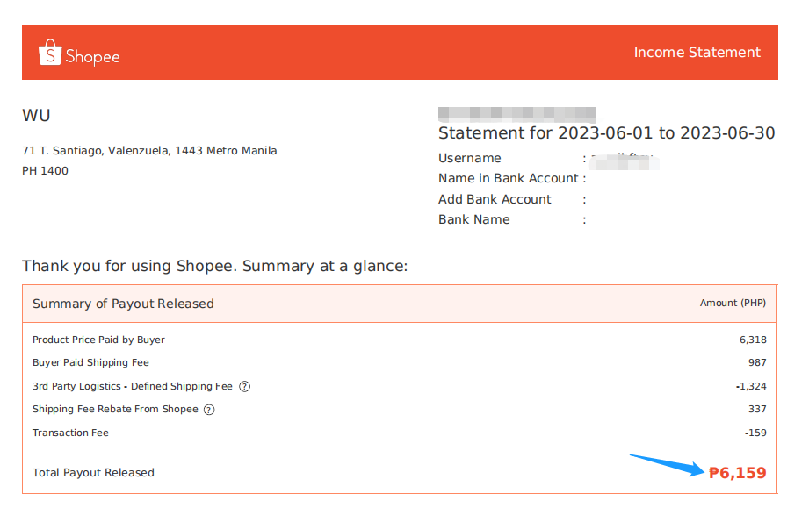
Task: Select the Income Statement header title
Action: click(x=697, y=52)
